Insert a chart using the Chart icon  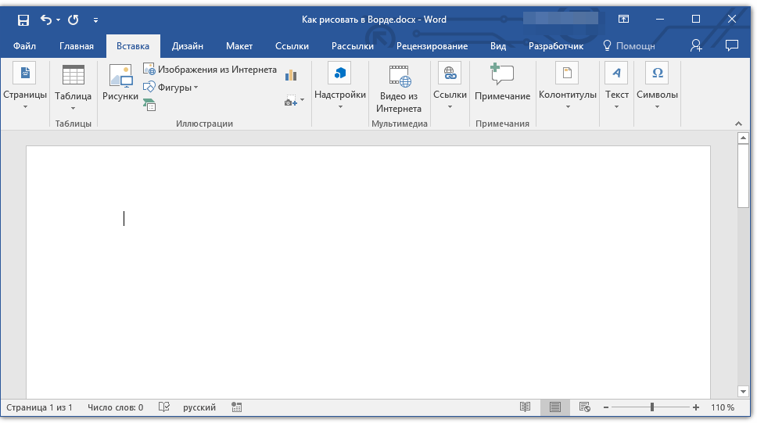tap(291, 75)
